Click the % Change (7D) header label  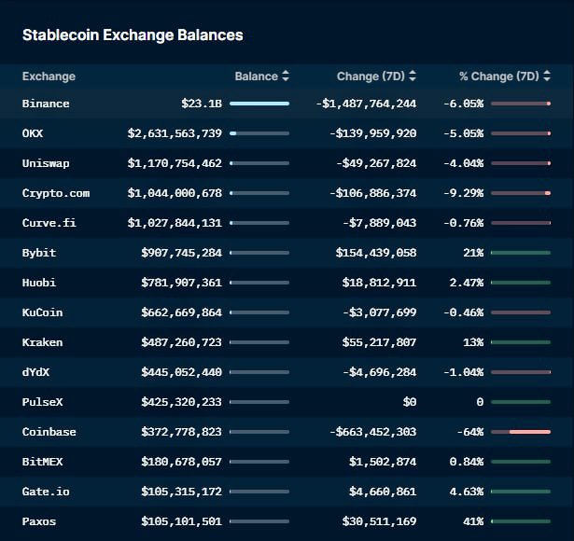pyautogui.click(x=499, y=76)
